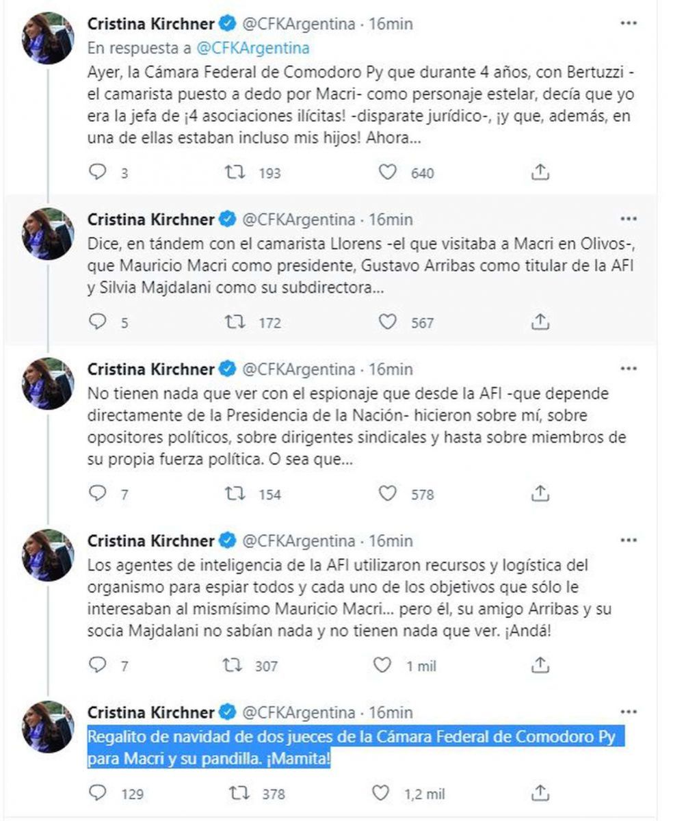Retweet the tweet with 193 retweets
Viewport: 673px width, 821px height.
[236, 172]
